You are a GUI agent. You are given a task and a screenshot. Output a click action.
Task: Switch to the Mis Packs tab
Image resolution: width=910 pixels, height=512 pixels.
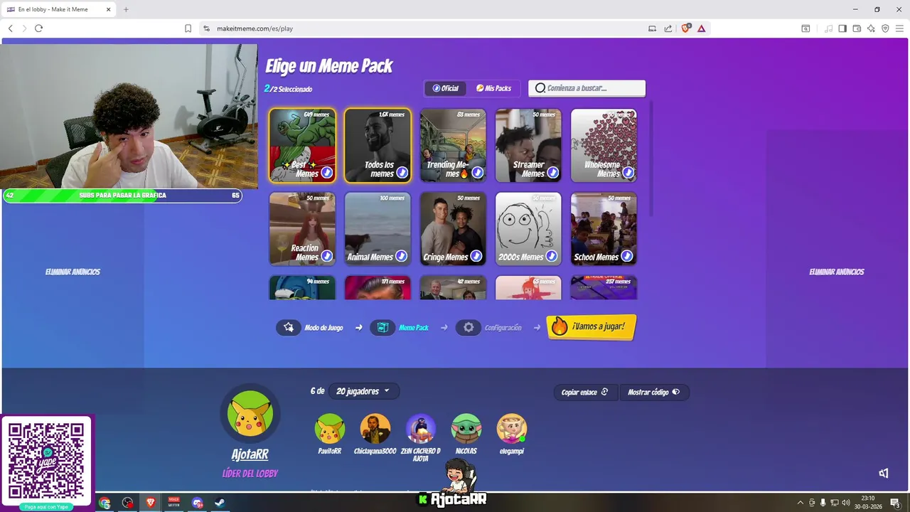493,88
